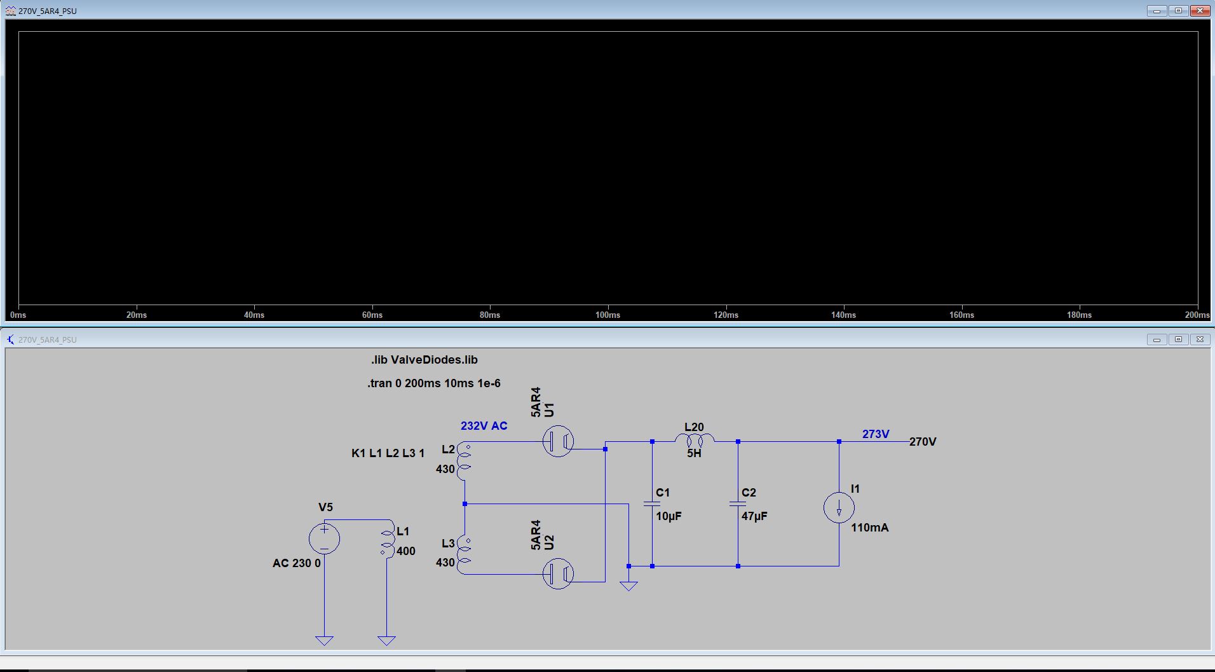Click the ground symbol near C1
1215x672 pixels.
(628, 586)
